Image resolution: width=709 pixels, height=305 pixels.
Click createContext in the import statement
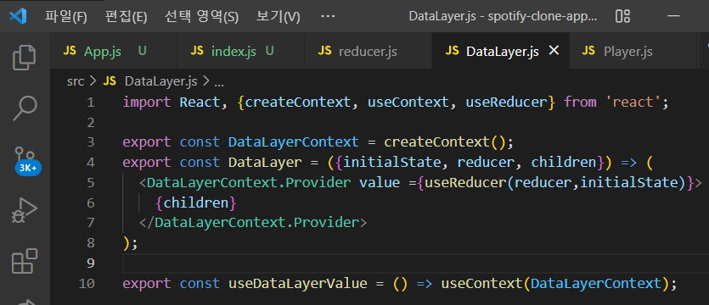point(298,103)
